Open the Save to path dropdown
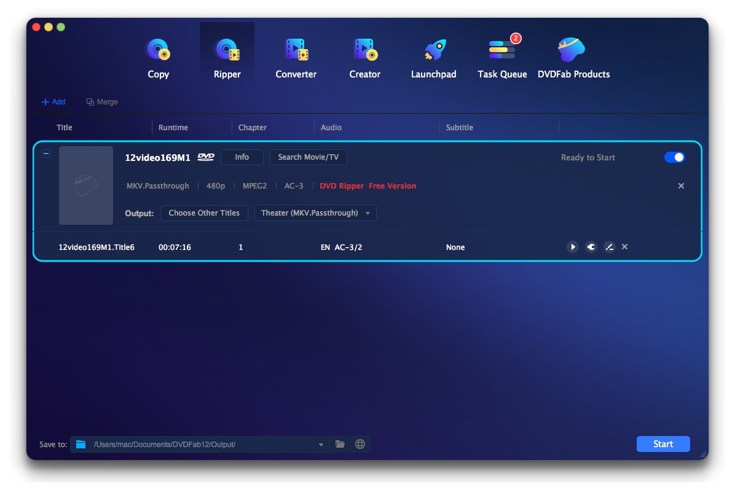Screen dimensions: 735x495 click(321, 445)
